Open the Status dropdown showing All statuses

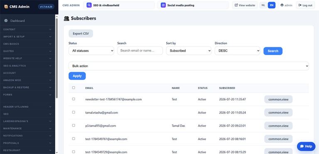click(91, 51)
